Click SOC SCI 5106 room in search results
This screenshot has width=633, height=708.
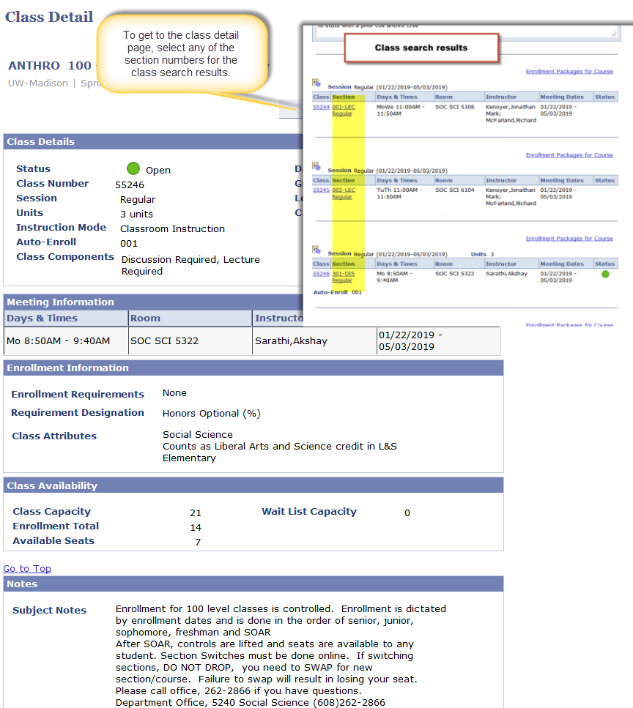(454, 107)
